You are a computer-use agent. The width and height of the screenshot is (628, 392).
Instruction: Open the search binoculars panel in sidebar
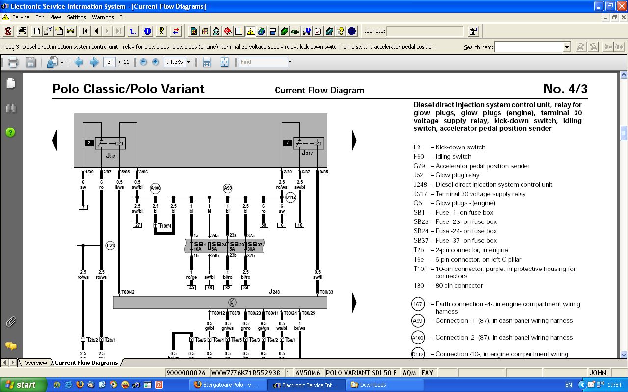(x=10, y=108)
